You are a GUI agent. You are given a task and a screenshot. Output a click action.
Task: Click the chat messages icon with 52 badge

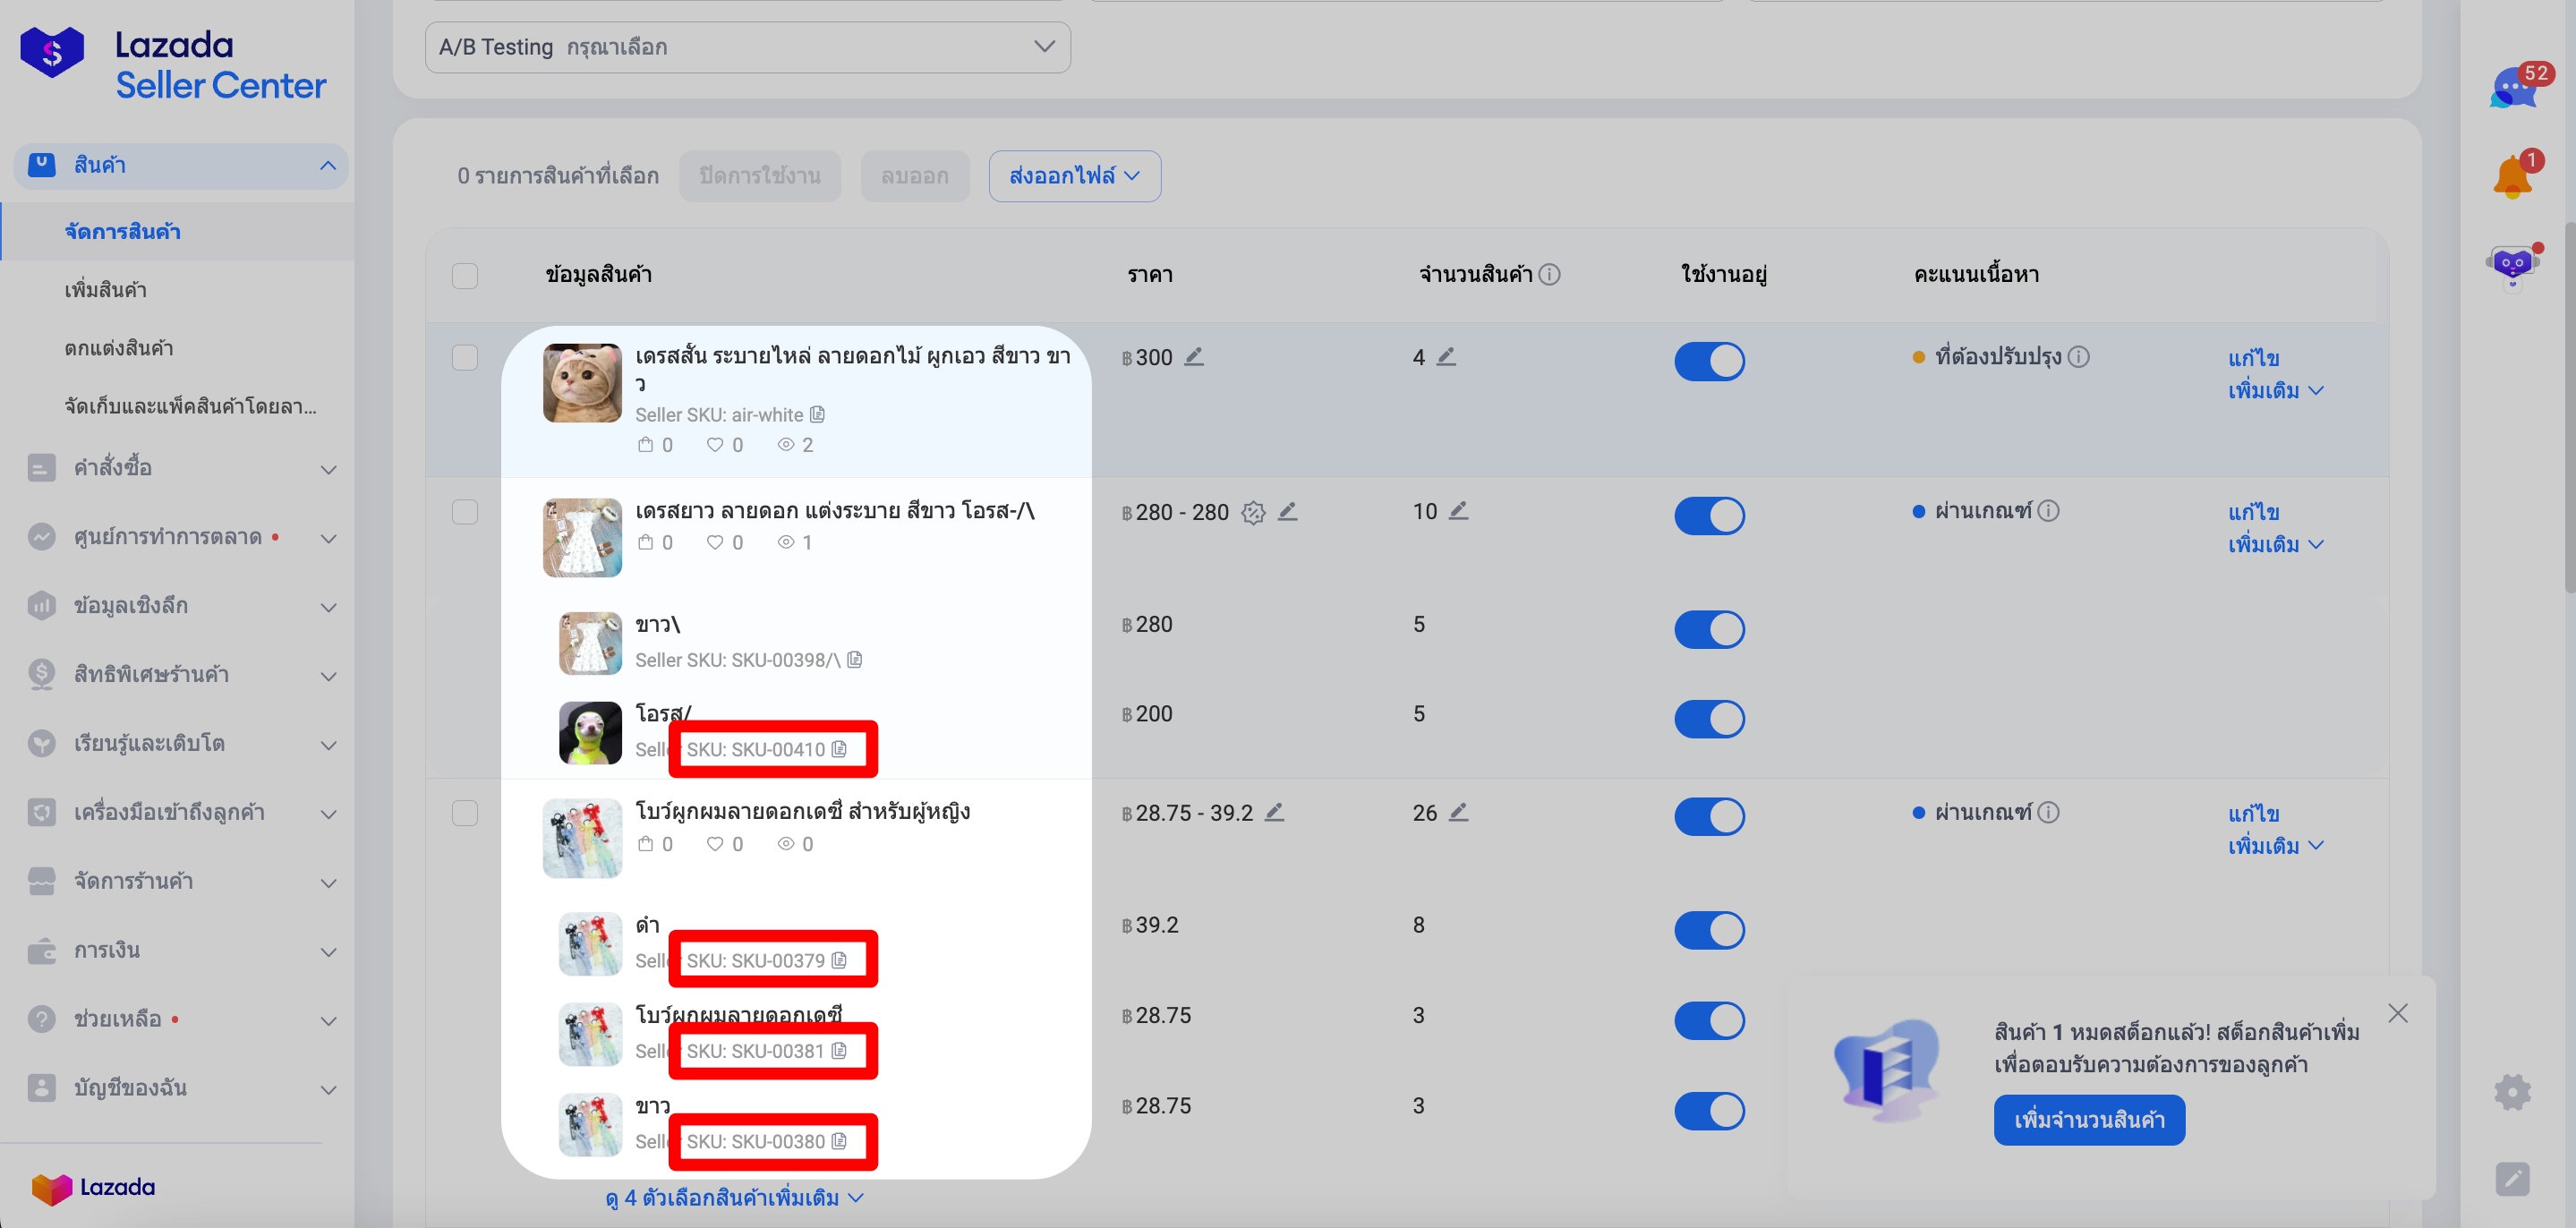pyautogui.click(x=2513, y=88)
